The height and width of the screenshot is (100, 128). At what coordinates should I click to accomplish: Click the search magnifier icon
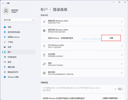pos(33,20)
